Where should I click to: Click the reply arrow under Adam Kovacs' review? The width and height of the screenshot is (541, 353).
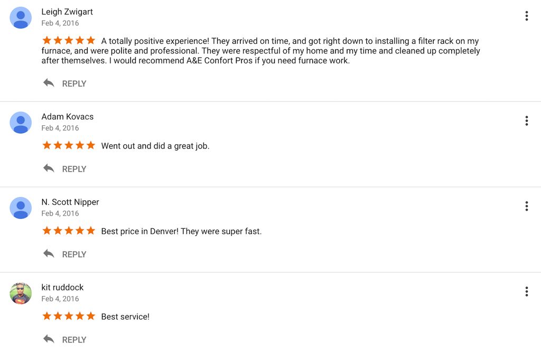48,168
